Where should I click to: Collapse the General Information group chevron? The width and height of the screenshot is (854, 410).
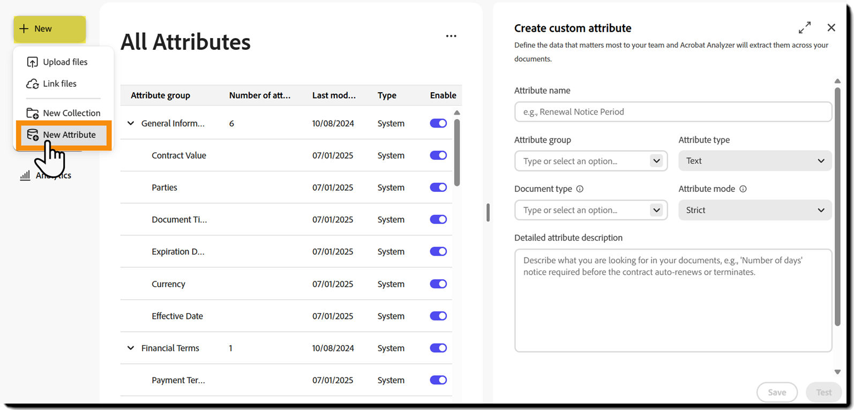[131, 123]
